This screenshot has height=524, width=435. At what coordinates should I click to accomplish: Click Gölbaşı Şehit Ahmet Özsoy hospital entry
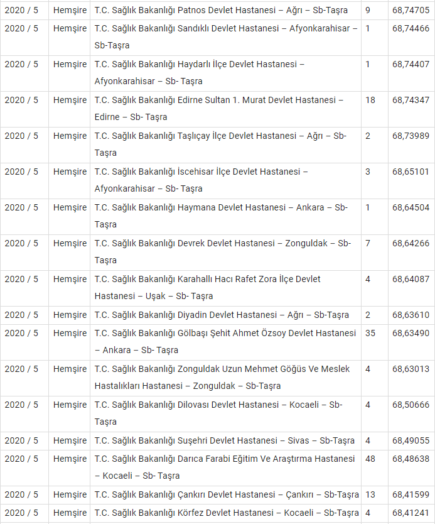[225, 341]
